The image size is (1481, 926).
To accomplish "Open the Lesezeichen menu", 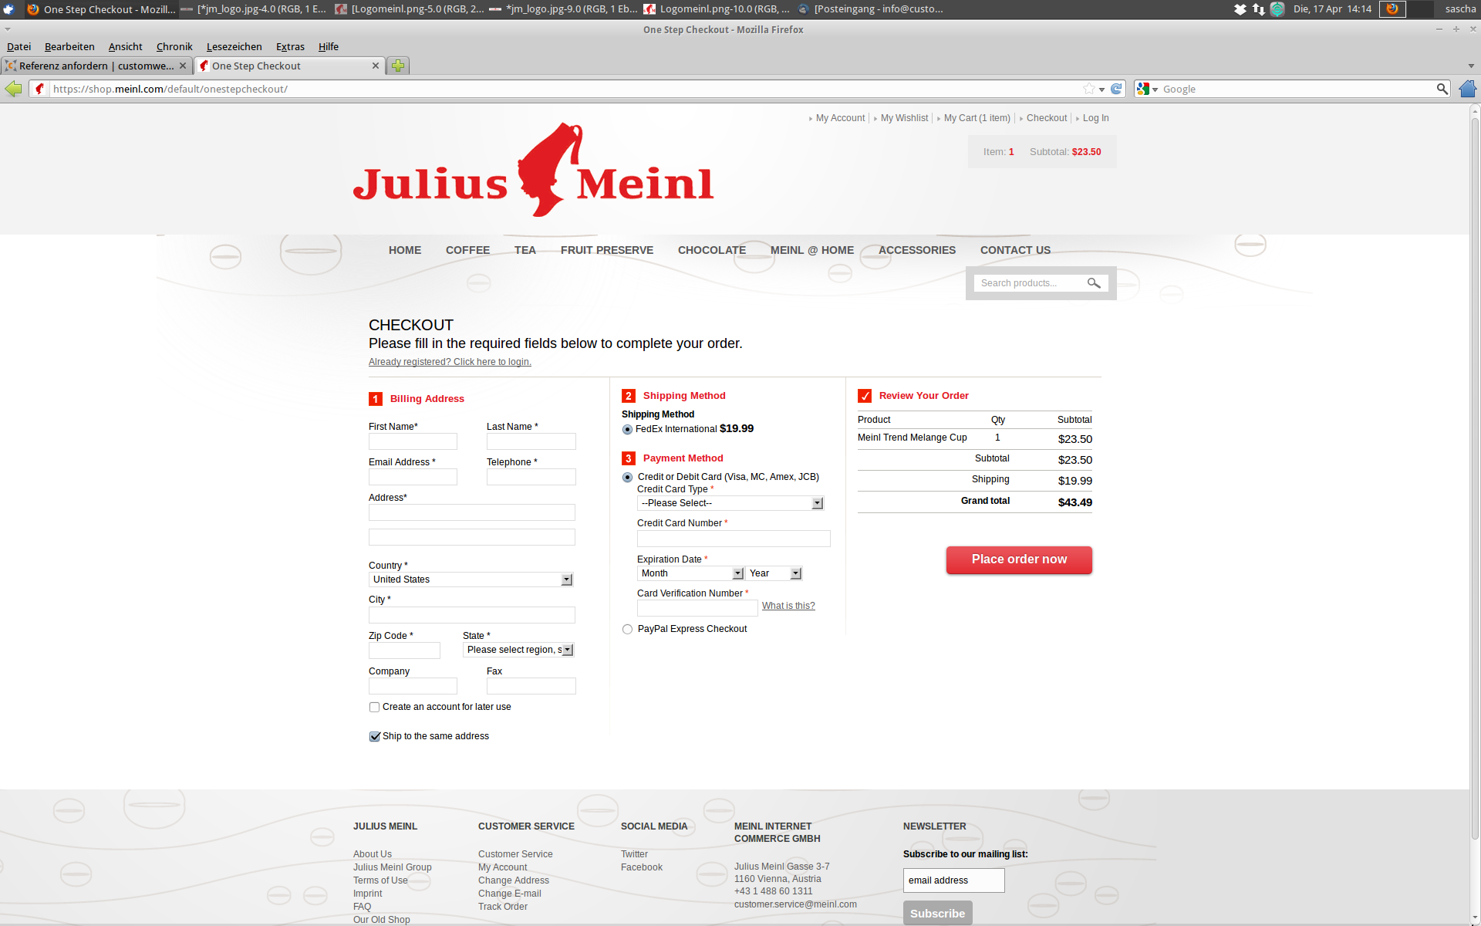I will [x=234, y=46].
